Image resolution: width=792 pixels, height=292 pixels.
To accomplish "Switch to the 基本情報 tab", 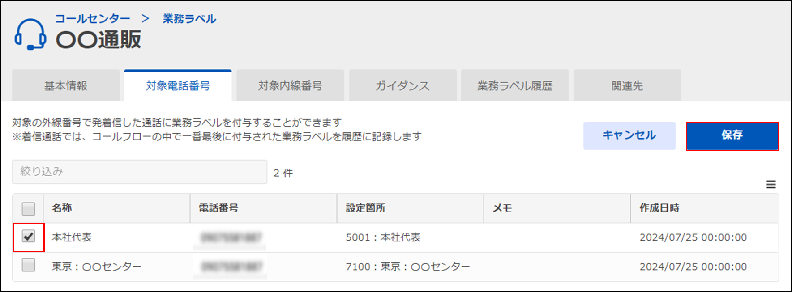I will pos(66,85).
